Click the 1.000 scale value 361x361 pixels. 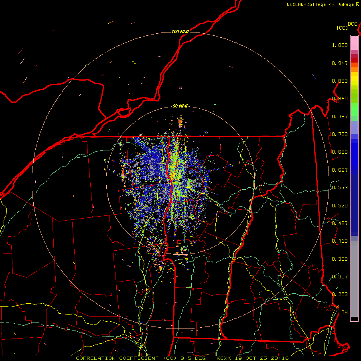tap(340, 45)
